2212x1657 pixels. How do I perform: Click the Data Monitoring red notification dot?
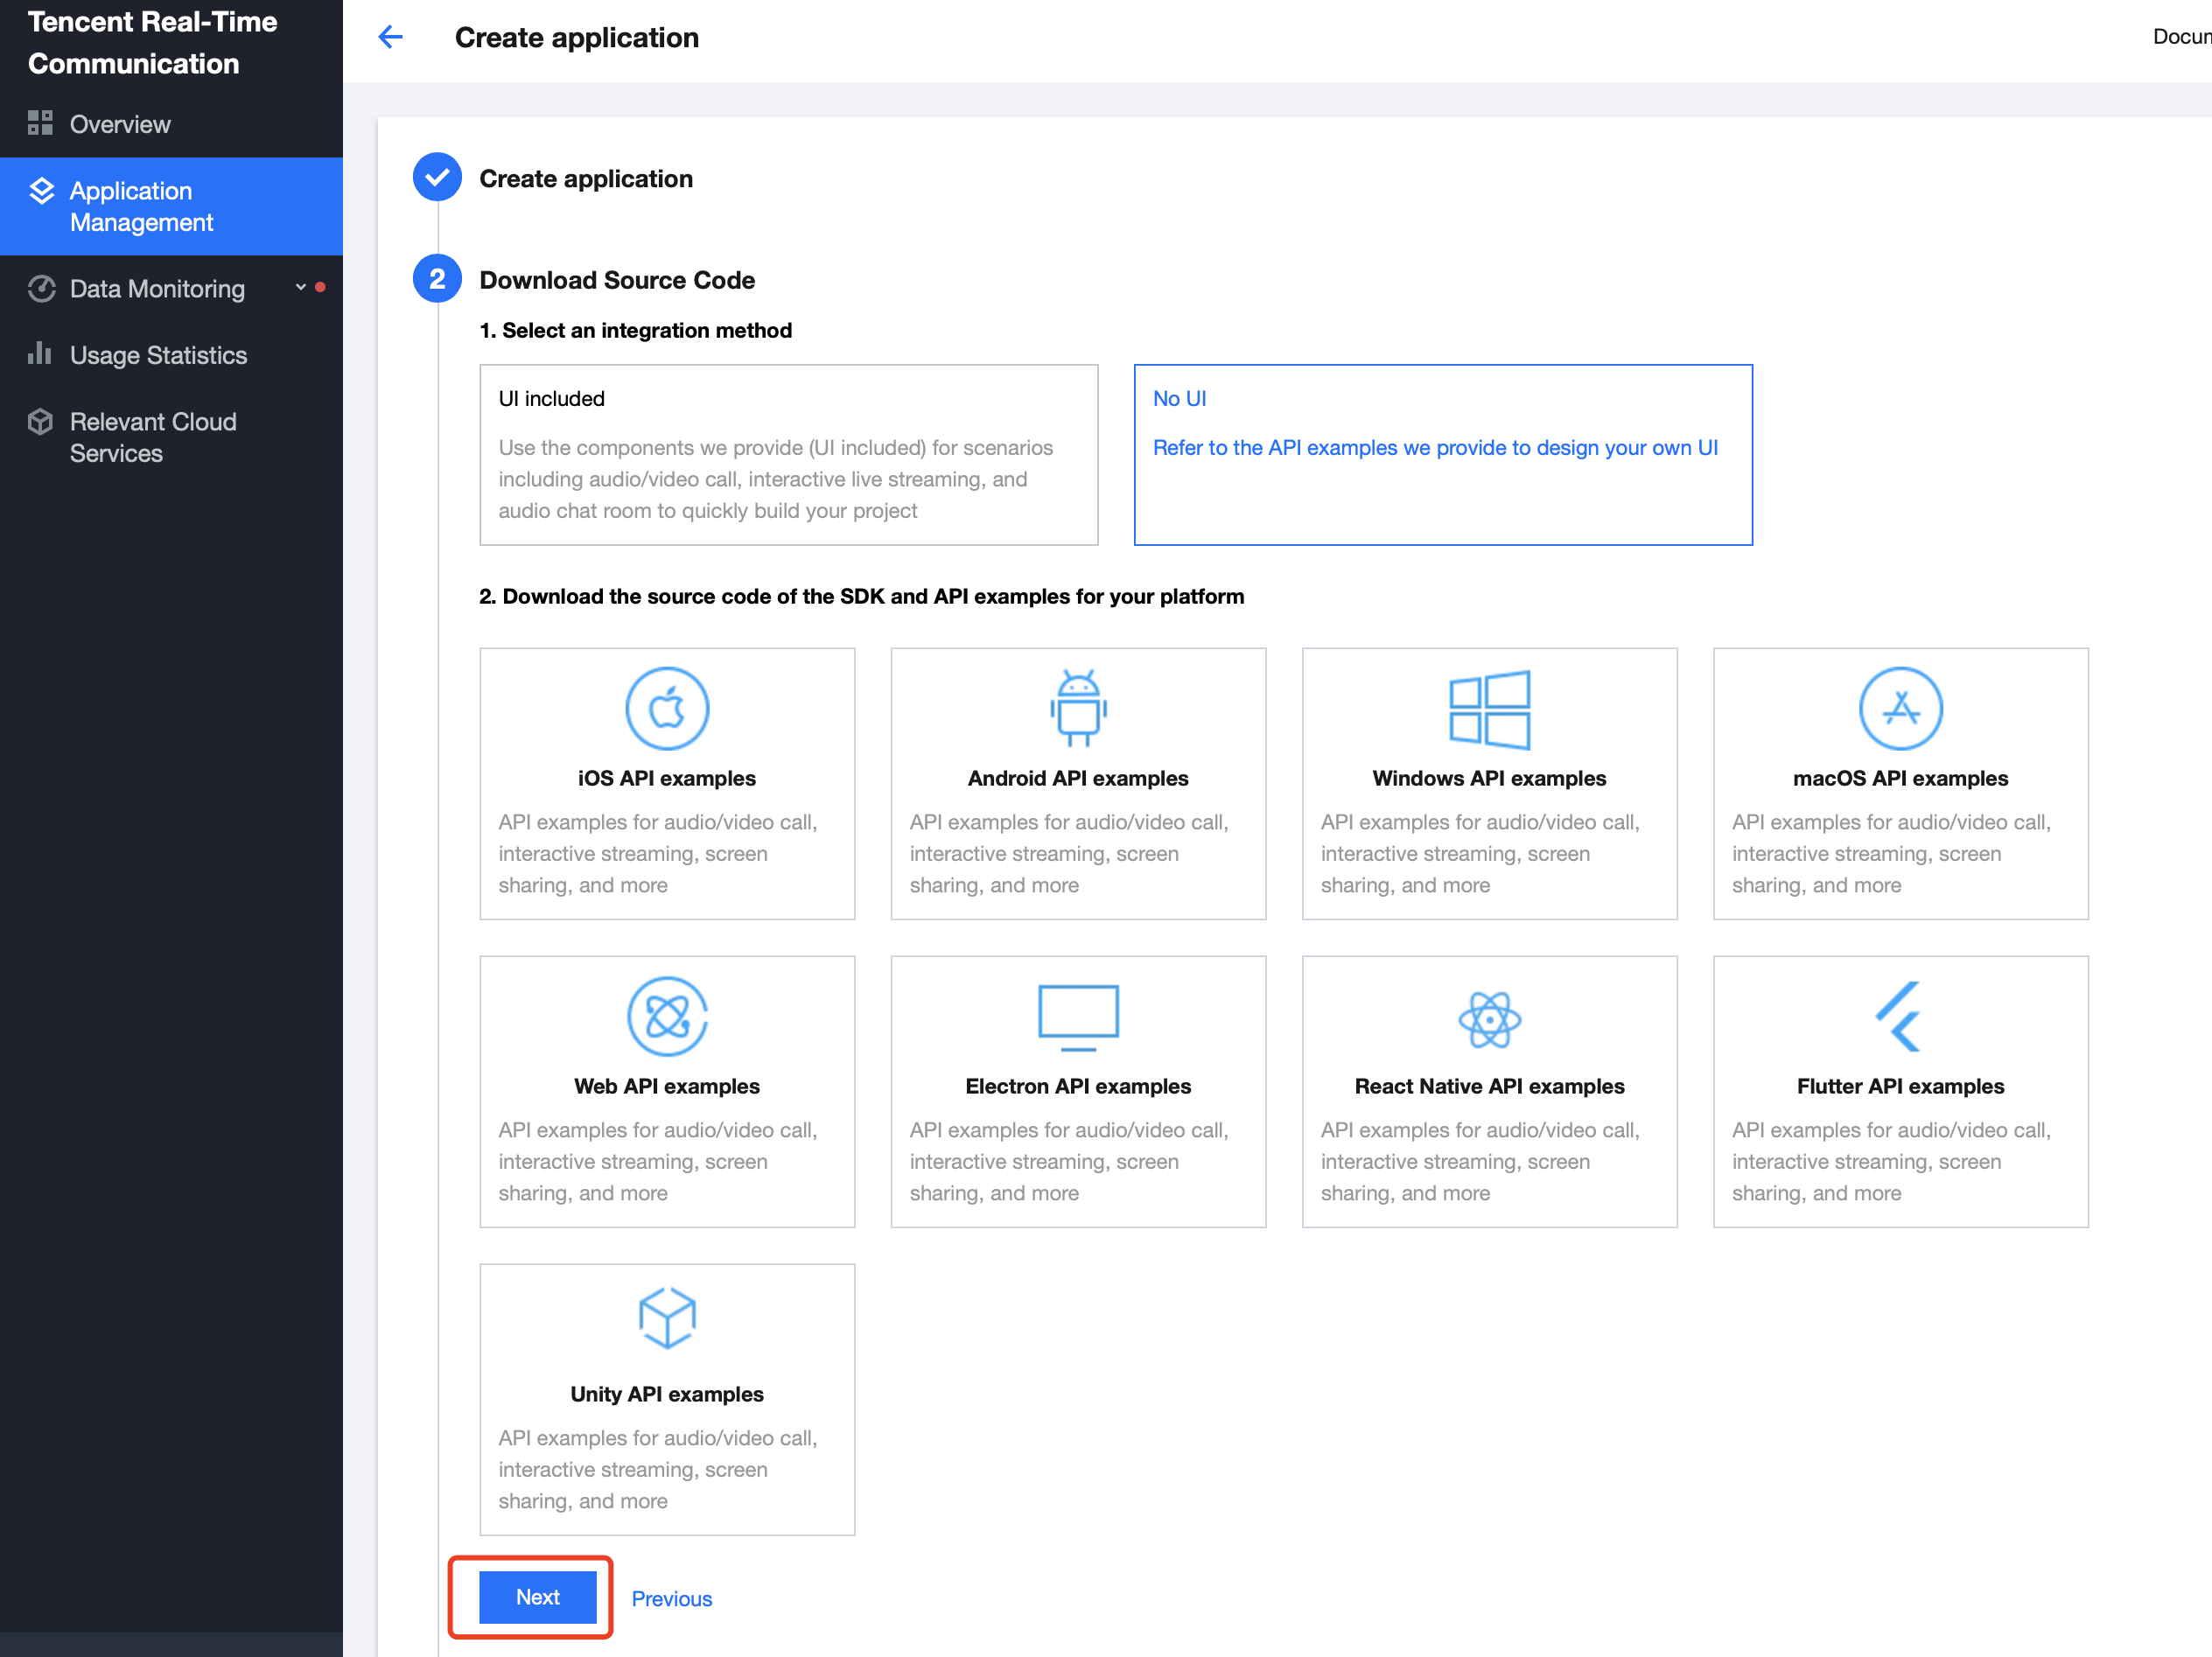(x=320, y=287)
